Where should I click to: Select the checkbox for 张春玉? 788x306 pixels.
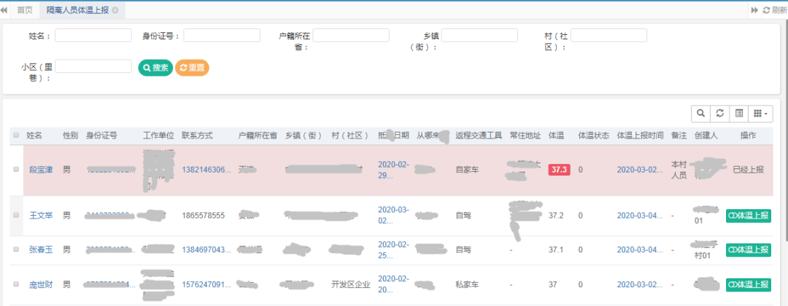click(x=16, y=249)
